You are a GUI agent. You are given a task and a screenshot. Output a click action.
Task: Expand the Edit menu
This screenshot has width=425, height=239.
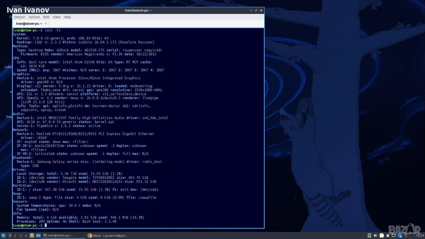(46, 17)
